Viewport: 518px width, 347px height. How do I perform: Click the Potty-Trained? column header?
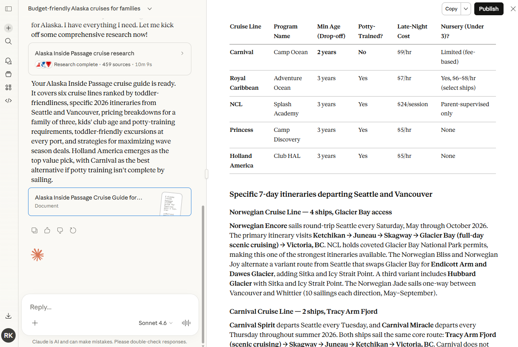[x=370, y=31]
